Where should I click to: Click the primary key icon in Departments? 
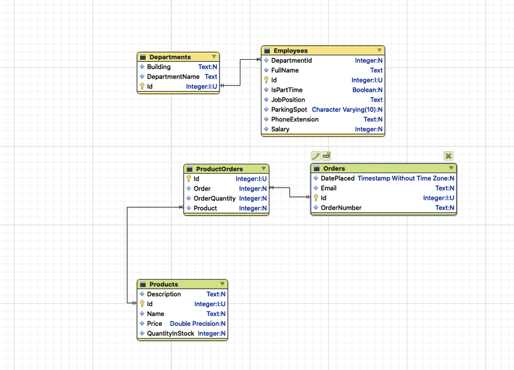coord(142,87)
